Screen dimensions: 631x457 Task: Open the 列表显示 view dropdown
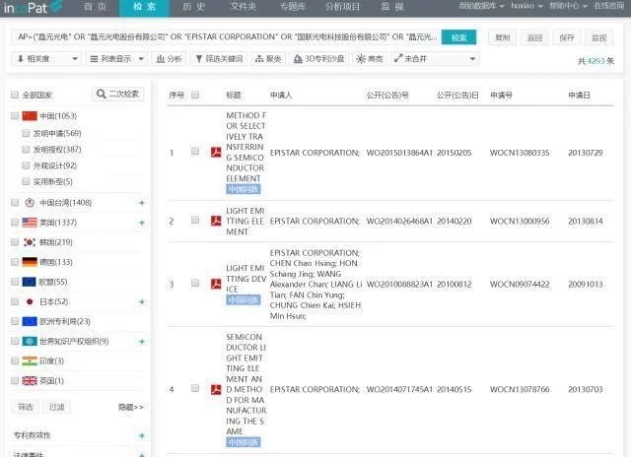coord(101,59)
